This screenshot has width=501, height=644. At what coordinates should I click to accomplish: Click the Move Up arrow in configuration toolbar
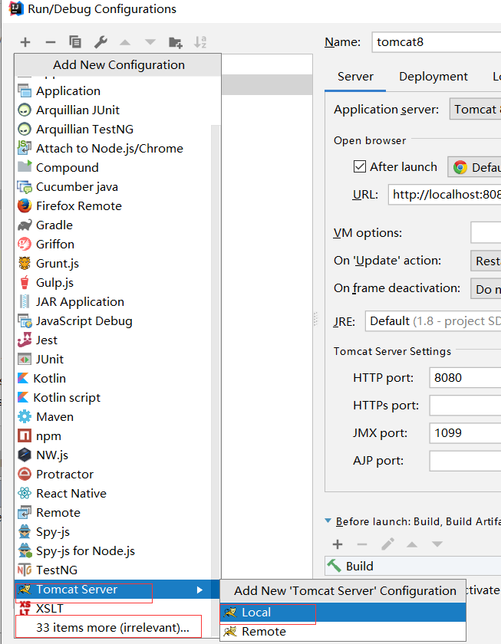[x=125, y=42]
